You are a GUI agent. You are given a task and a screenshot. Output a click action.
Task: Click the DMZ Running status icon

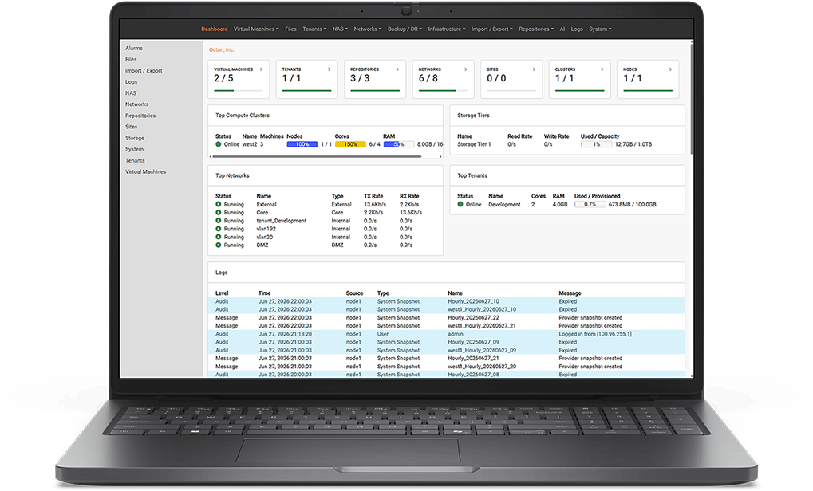click(219, 245)
